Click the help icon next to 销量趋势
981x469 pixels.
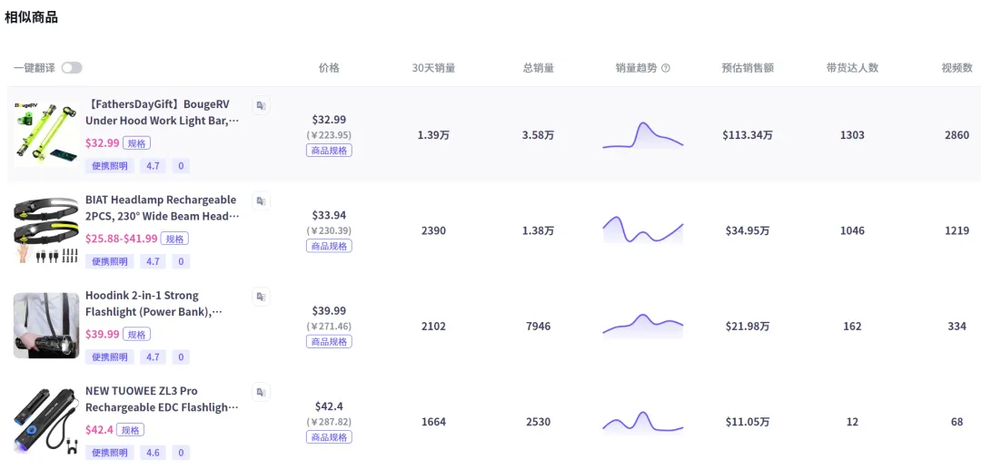(666, 68)
